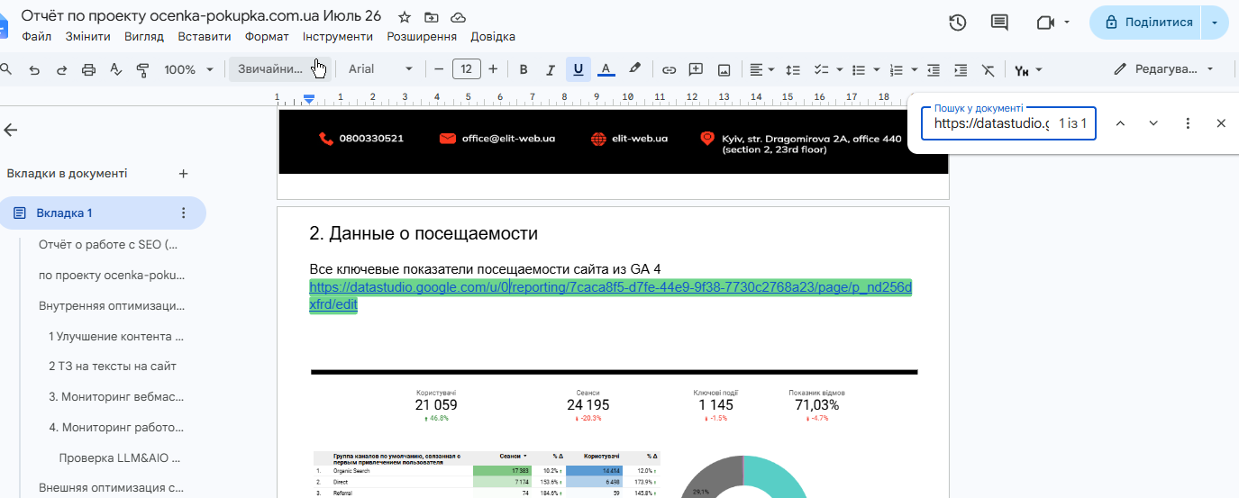Print the document

(88, 69)
